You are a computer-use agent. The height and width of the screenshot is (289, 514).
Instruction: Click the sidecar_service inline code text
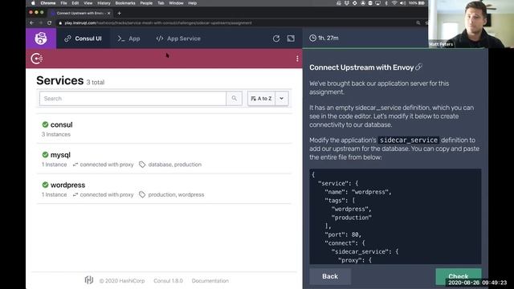coord(409,140)
